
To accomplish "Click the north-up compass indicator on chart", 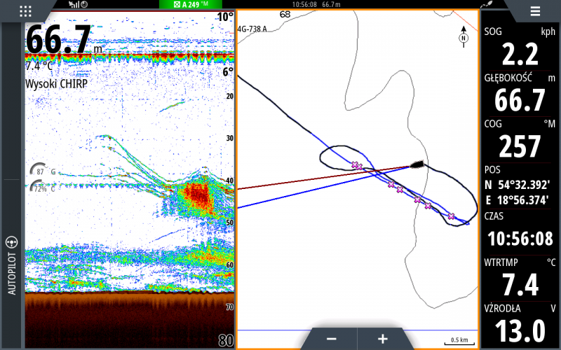I will tap(464, 35).
